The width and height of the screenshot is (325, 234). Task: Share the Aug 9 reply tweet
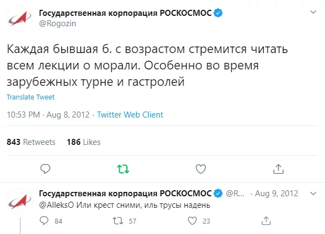(266, 221)
